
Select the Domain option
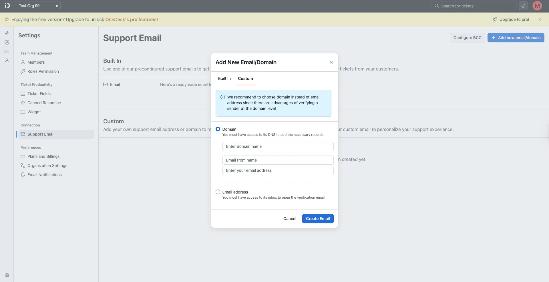click(x=218, y=129)
